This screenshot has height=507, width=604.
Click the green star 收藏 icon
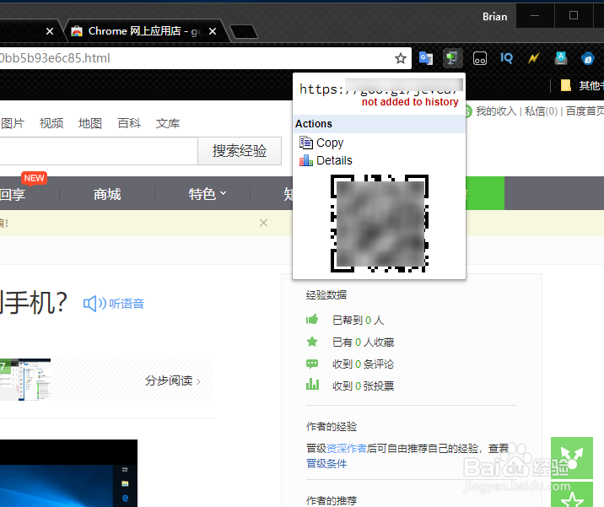coord(312,342)
